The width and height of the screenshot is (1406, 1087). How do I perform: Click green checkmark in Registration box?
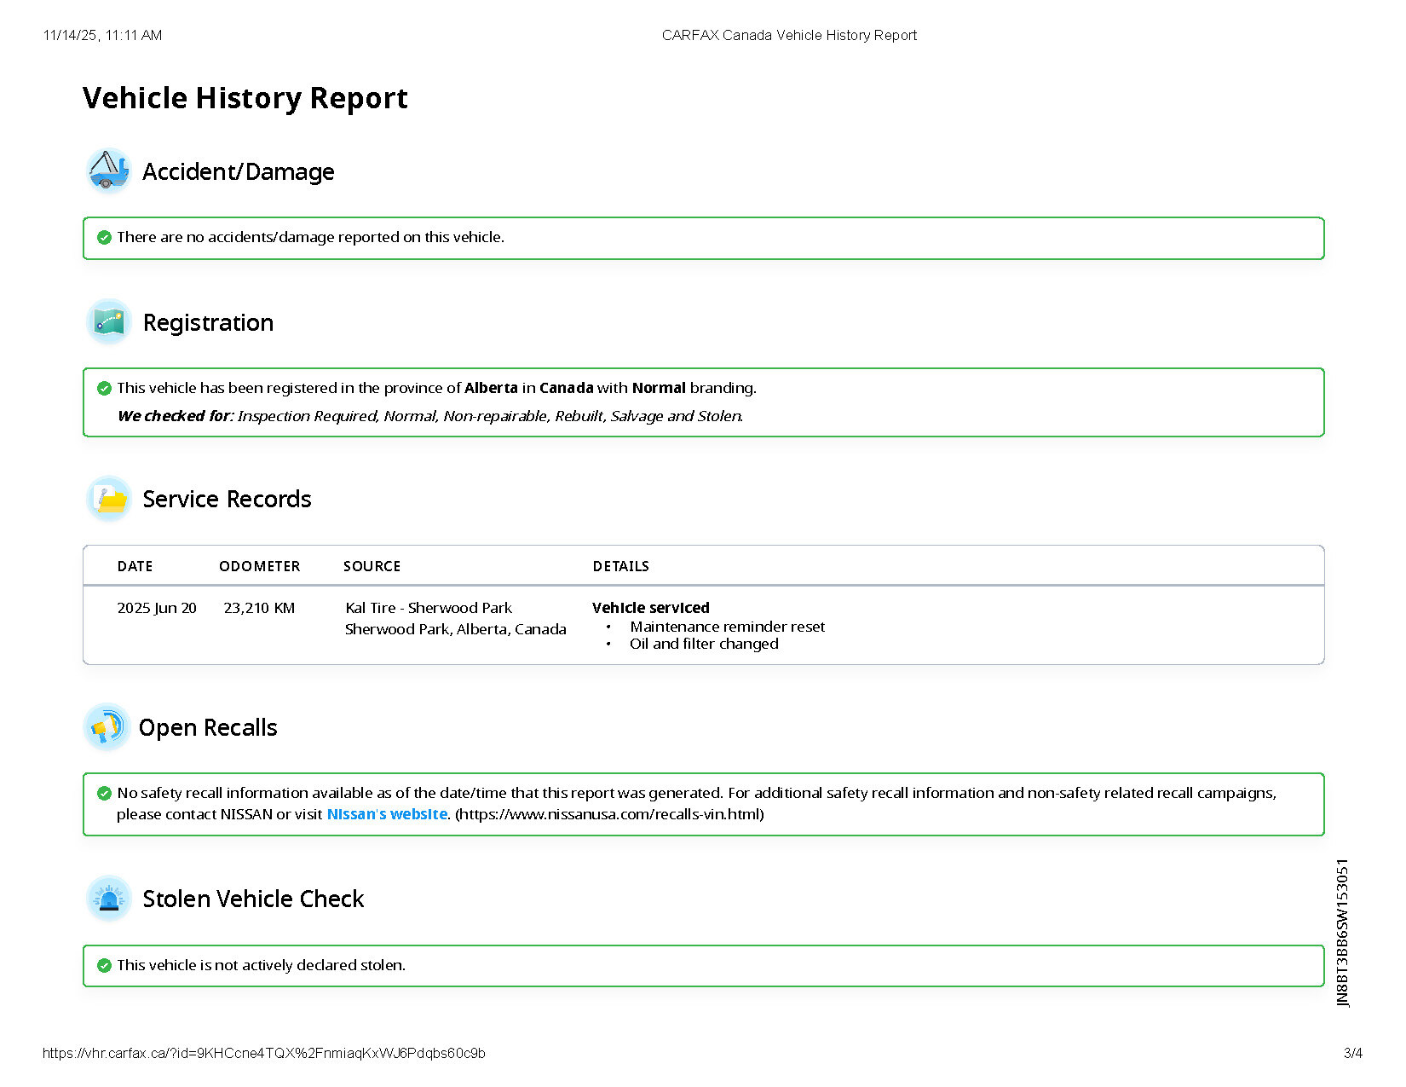(104, 388)
